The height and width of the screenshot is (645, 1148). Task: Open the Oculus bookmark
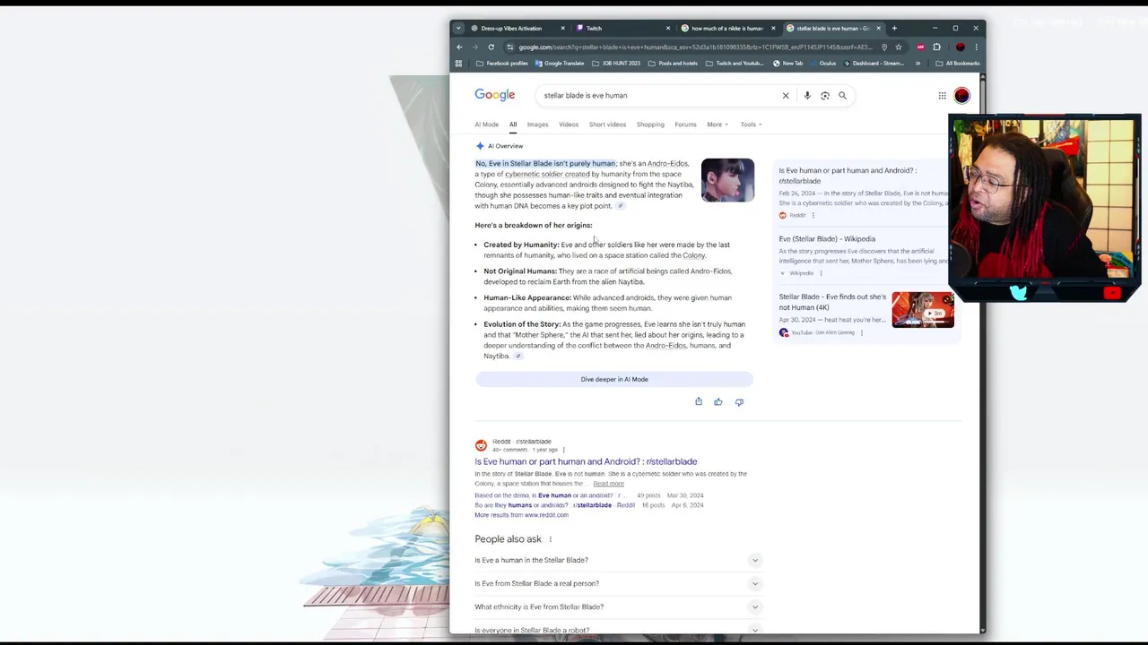tap(822, 64)
